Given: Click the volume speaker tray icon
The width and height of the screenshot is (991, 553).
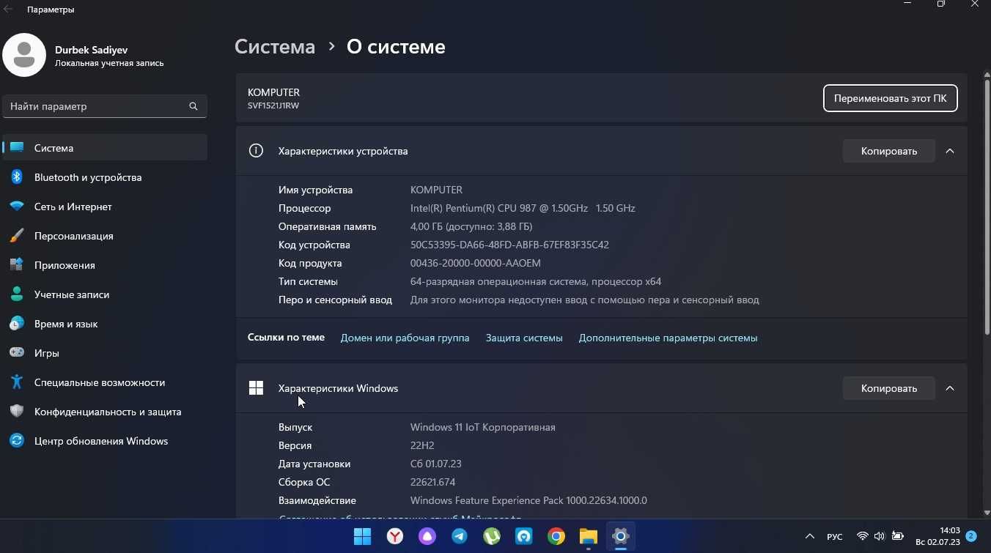Looking at the screenshot, I should 880,537.
